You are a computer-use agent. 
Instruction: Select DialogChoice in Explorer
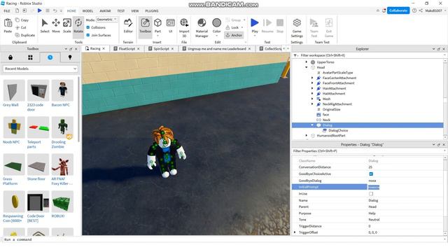coord(338,131)
